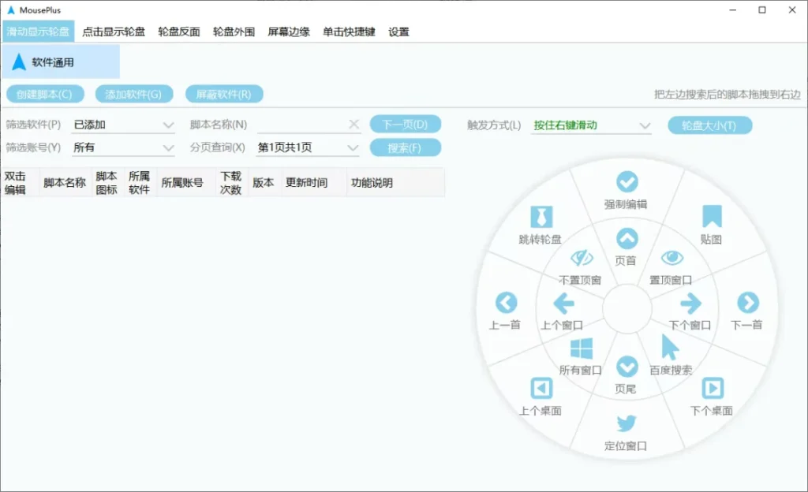Click the 贴图 bookmark icon
The width and height of the screenshot is (808, 492).
coord(709,213)
